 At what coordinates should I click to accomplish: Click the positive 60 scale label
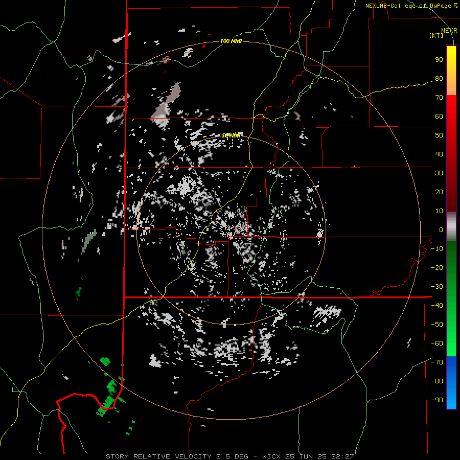[x=439, y=117]
